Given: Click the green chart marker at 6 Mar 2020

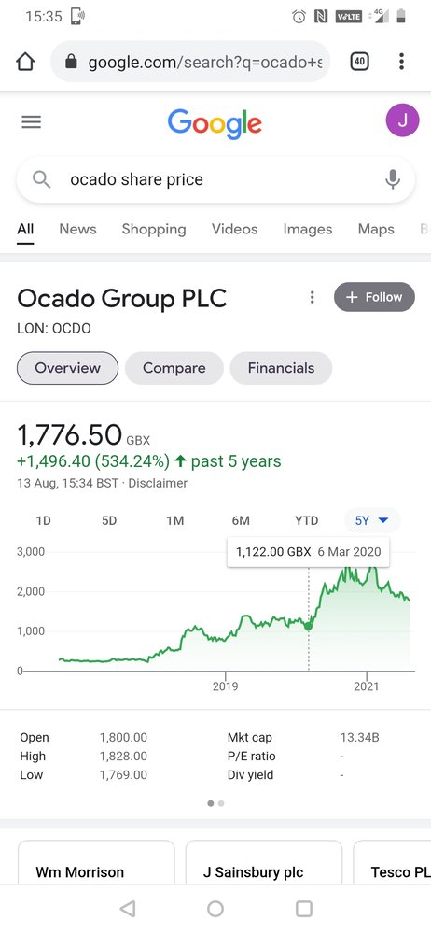Looking at the screenshot, I should (x=309, y=626).
